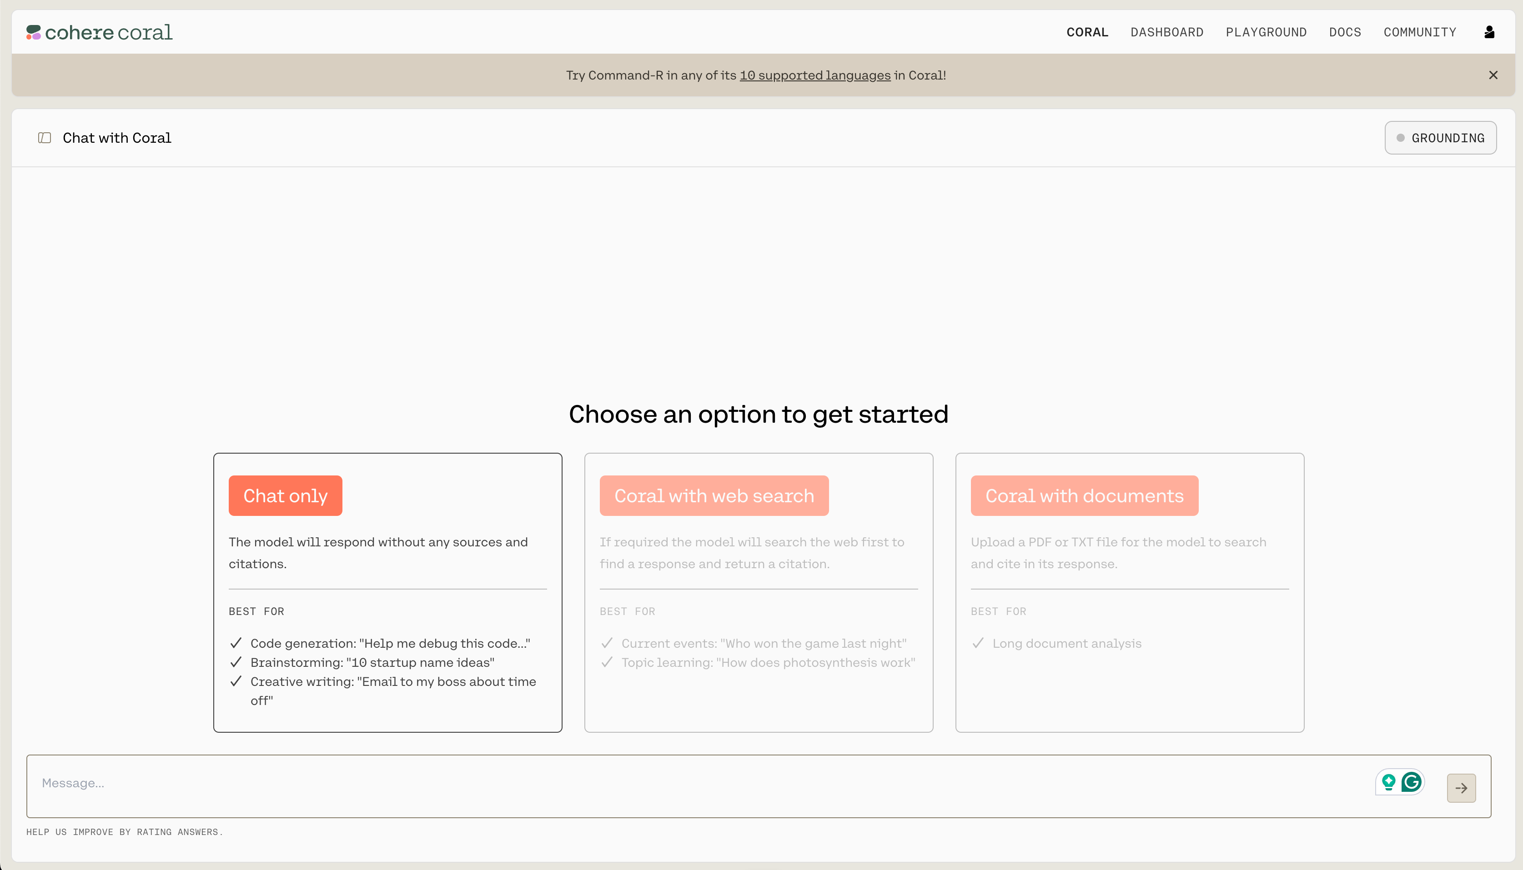Image resolution: width=1523 pixels, height=870 pixels.
Task: Click the grounding status indicator icon
Action: coord(1402,137)
